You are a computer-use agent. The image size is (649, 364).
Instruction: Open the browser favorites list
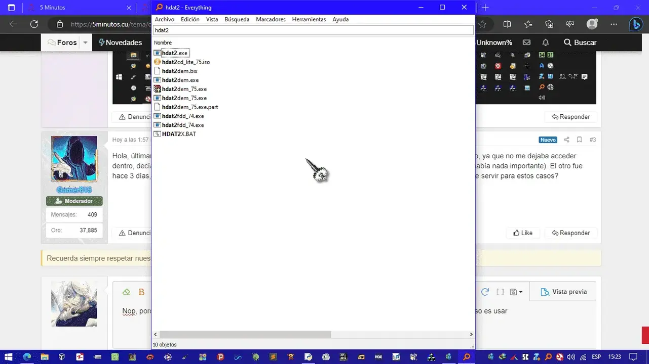pos(528,24)
